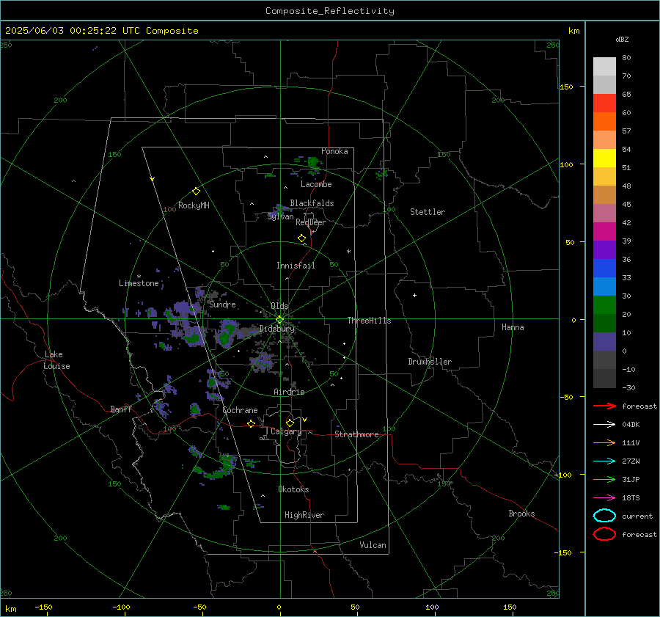660x617 pixels.
Task: Click the Stettler city label
Action: 428,212
